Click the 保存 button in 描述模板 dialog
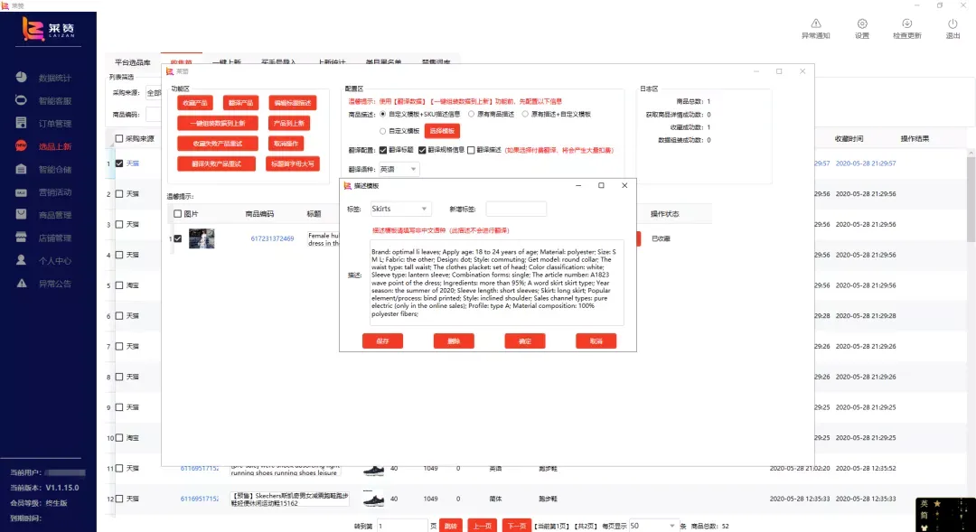Image resolution: width=976 pixels, height=532 pixels. pos(382,341)
